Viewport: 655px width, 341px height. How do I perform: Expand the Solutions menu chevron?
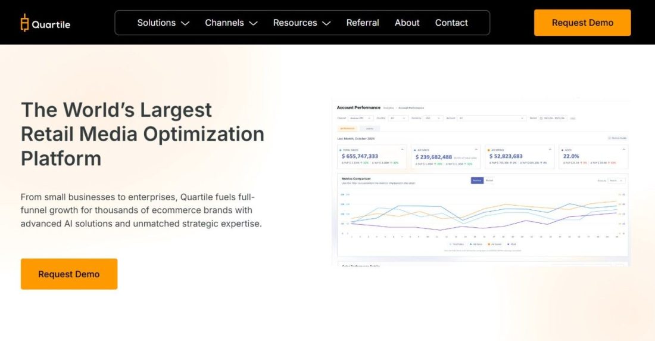click(x=185, y=23)
